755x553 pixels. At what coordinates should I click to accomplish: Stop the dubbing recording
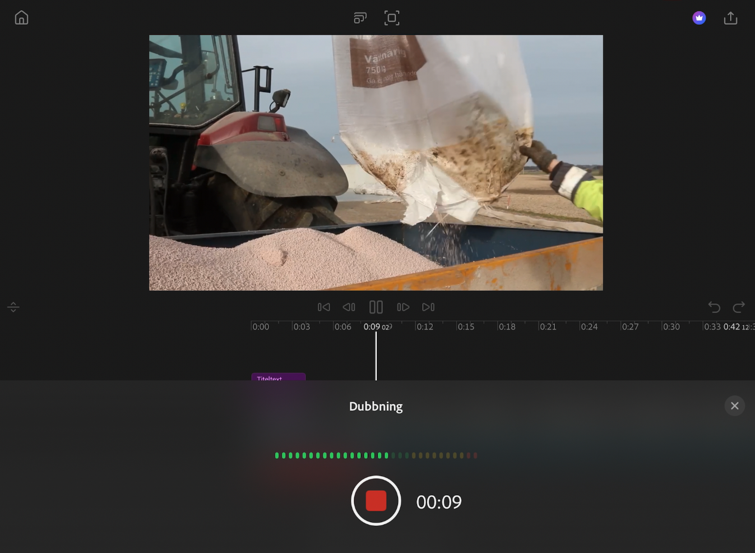[x=376, y=501]
